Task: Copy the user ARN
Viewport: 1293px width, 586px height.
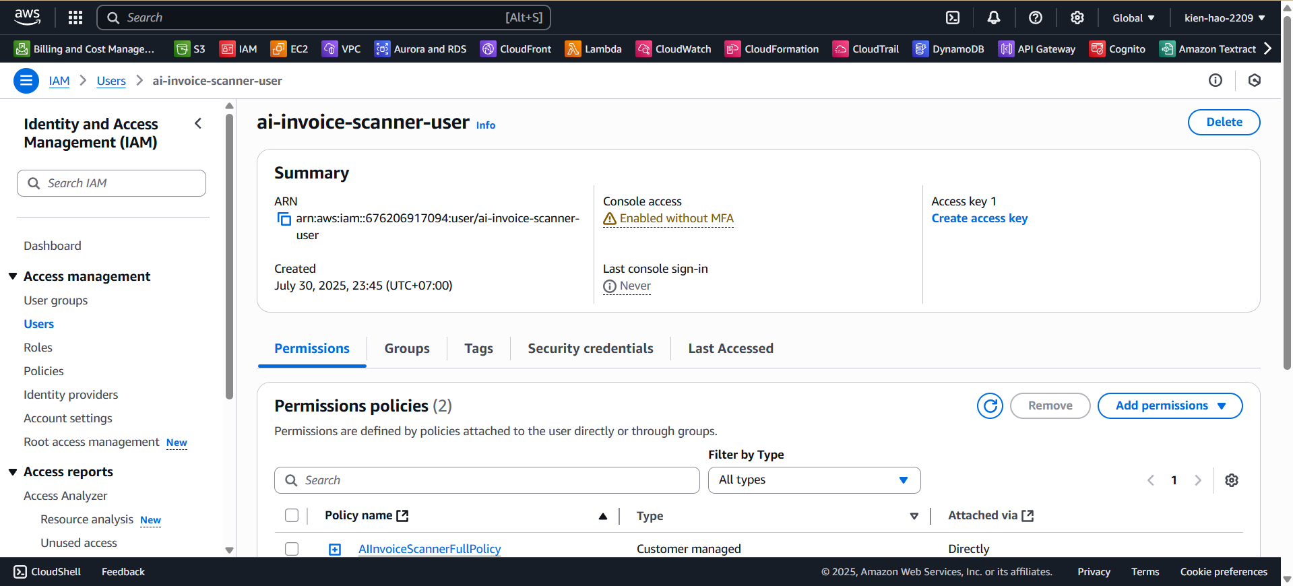Action: point(284,219)
